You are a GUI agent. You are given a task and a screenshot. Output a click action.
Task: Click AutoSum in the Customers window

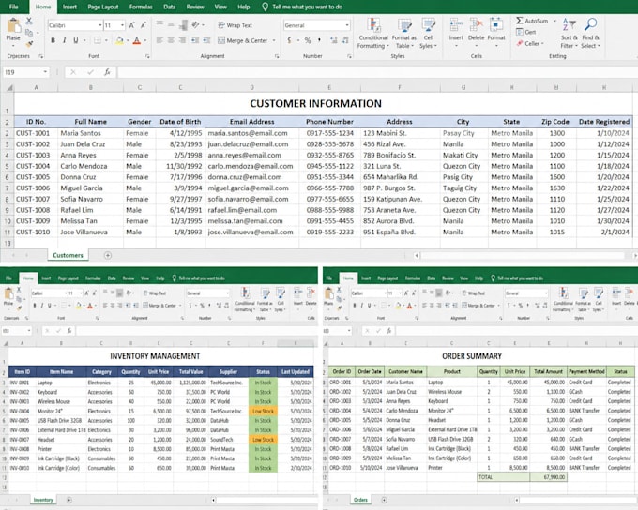(532, 21)
